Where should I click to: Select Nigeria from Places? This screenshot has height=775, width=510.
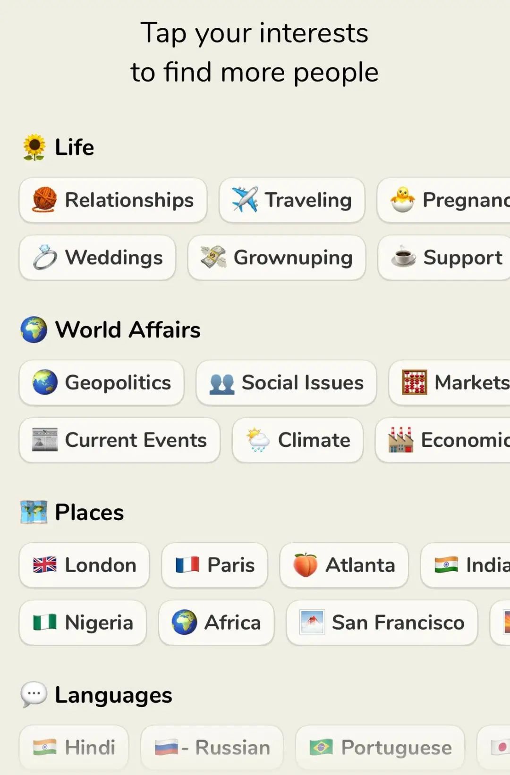pos(83,623)
